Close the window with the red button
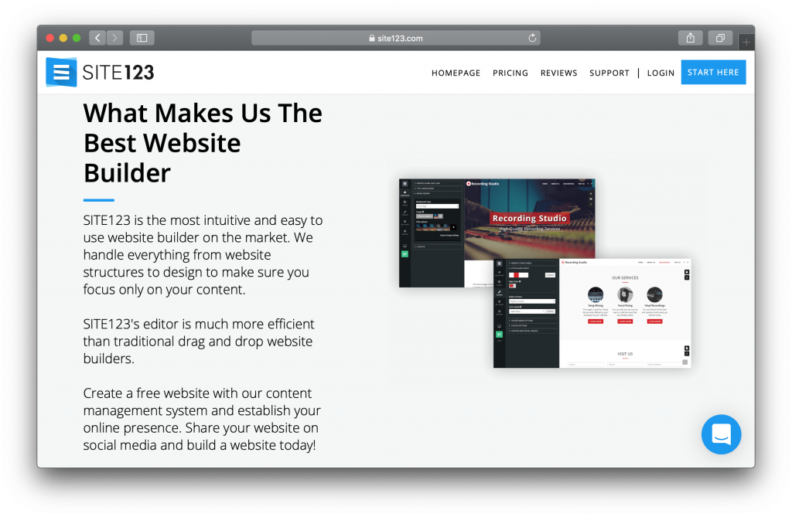This screenshot has height=517, width=792. coord(50,38)
